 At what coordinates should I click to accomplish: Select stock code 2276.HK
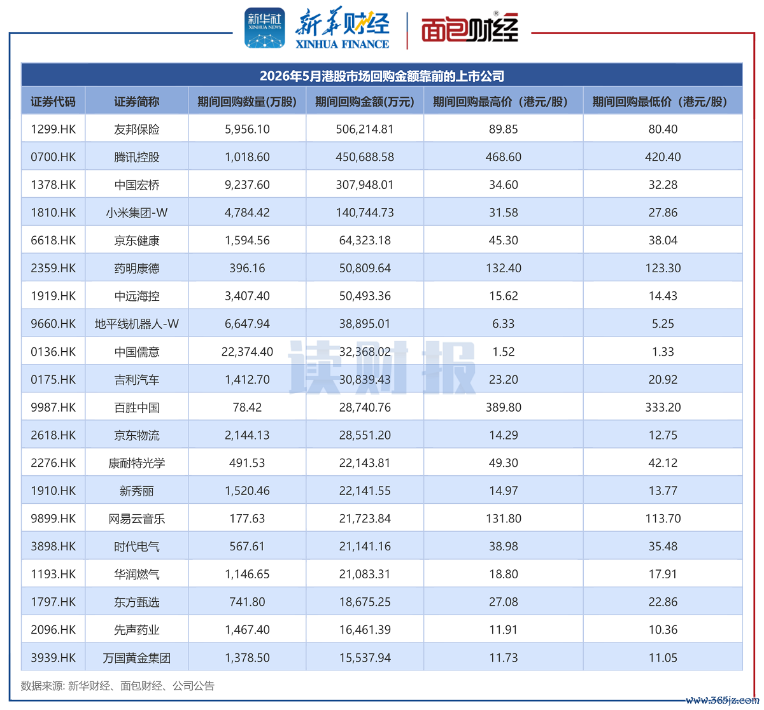click(x=53, y=463)
